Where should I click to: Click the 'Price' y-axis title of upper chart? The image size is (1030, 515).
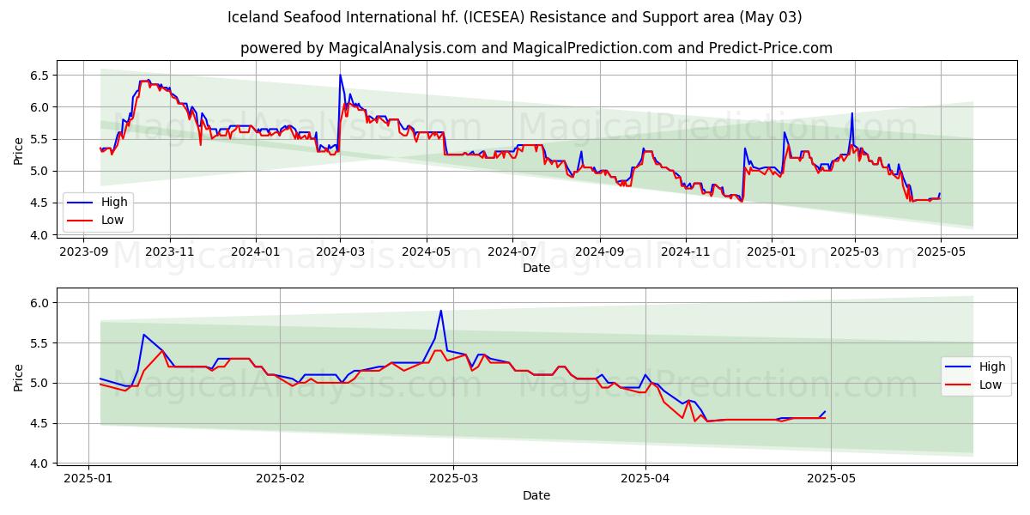pos(19,150)
